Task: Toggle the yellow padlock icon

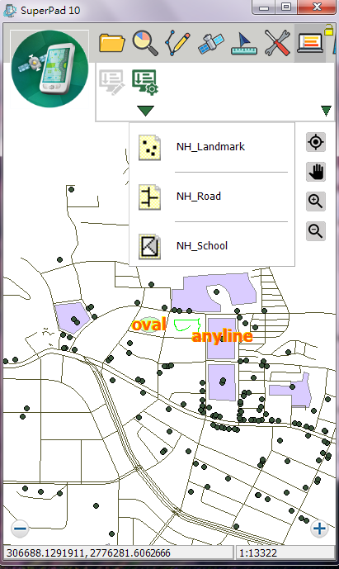Action: pos(328,30)
